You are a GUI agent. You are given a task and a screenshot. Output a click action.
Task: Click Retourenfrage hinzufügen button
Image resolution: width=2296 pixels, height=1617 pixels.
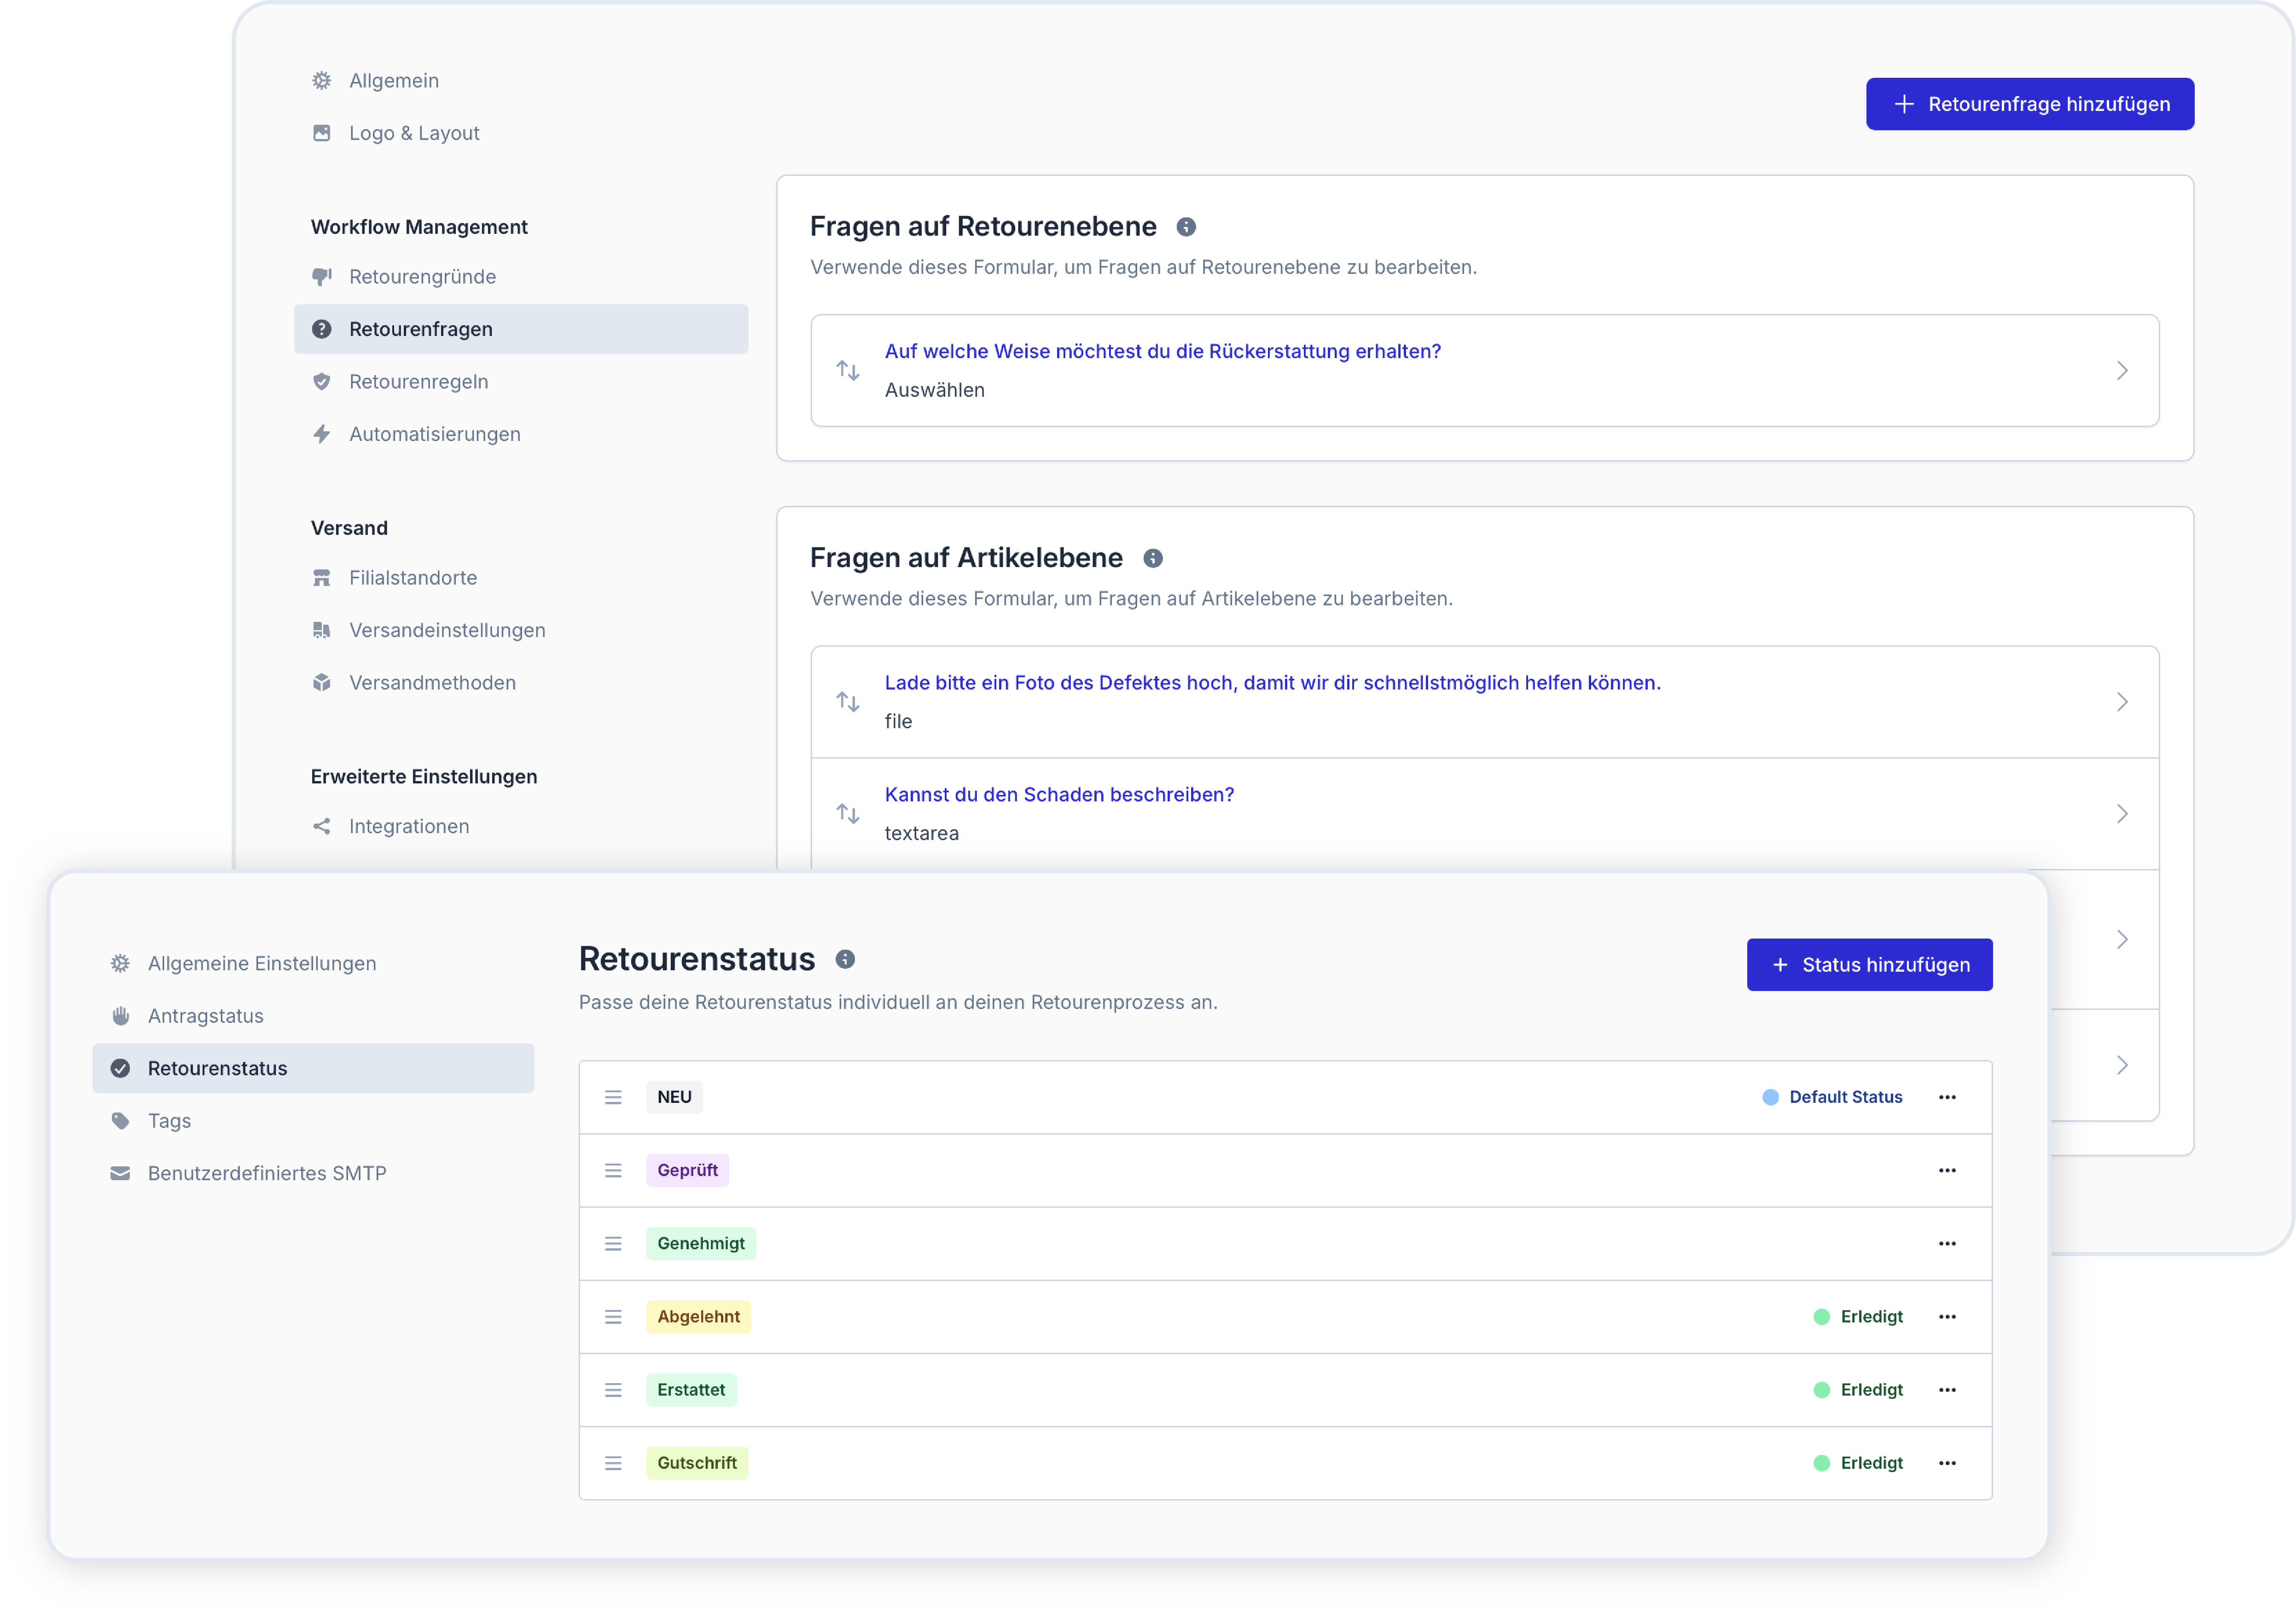(x=2029, y=104)
